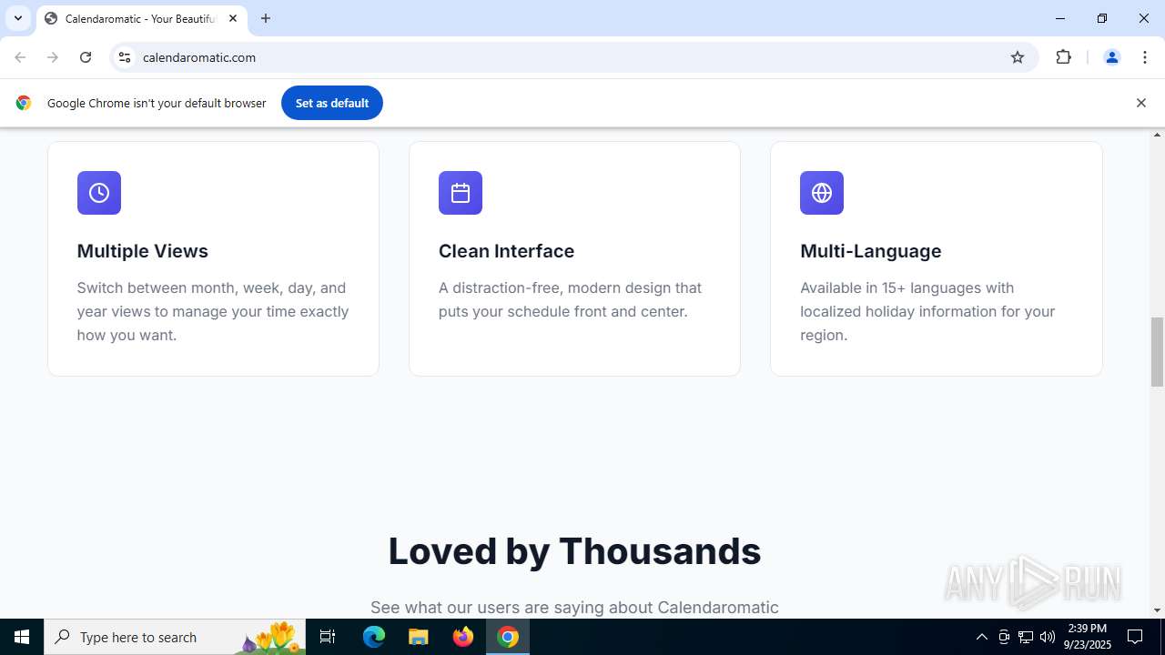Click the Clean Interface heading
The image size is (1165, 655).
[506, 251]
